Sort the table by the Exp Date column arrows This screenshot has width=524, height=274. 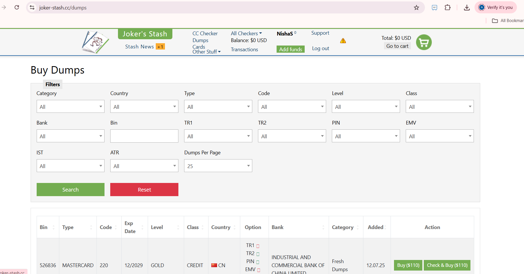tap(142, 227)
